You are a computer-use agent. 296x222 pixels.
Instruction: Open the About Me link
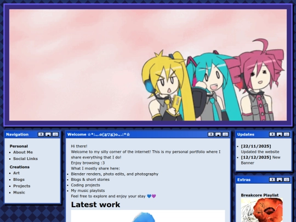pyautogui.click(x=23, y=152)
